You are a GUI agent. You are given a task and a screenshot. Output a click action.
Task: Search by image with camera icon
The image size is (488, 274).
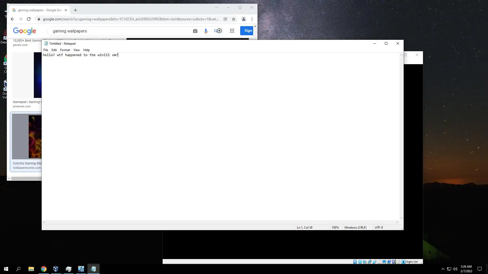[195, 31]
